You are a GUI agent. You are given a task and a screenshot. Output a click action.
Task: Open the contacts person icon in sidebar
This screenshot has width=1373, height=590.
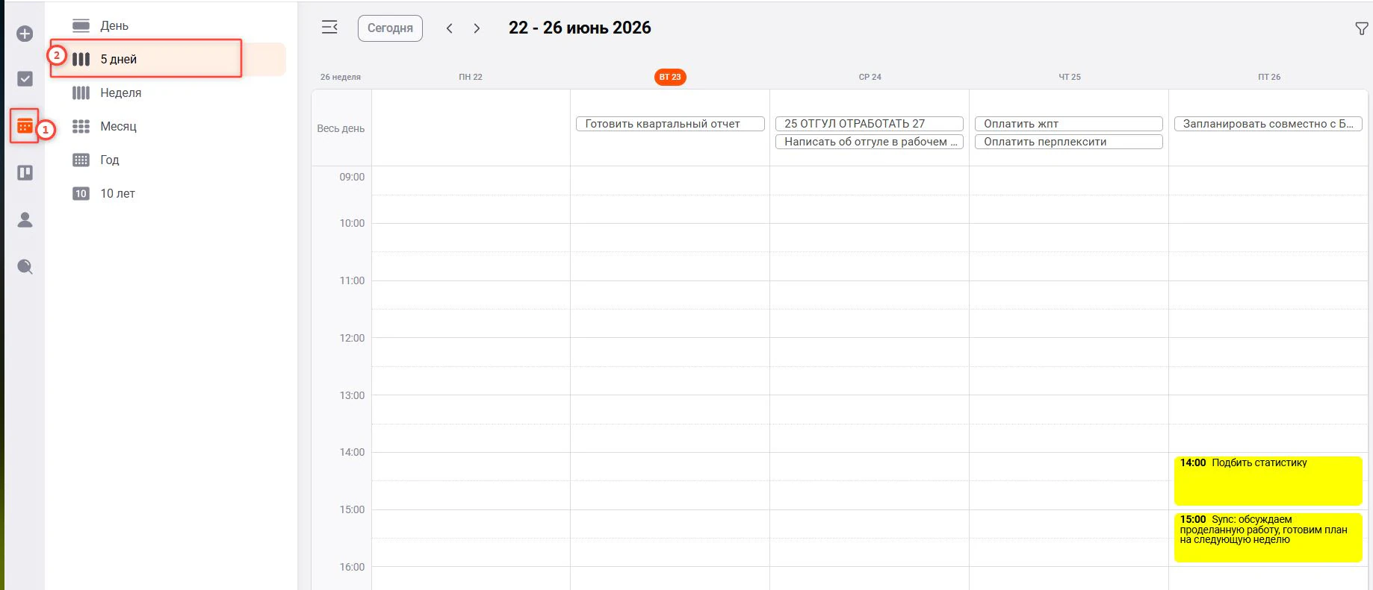click(x=25, y=219)
